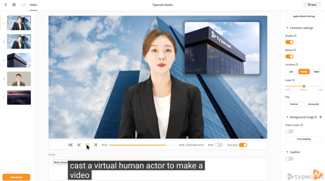Go back with the left arrow icon

(6, 5)
